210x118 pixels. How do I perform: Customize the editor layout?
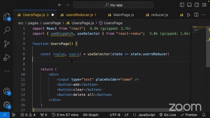click(x=204, y=5)
